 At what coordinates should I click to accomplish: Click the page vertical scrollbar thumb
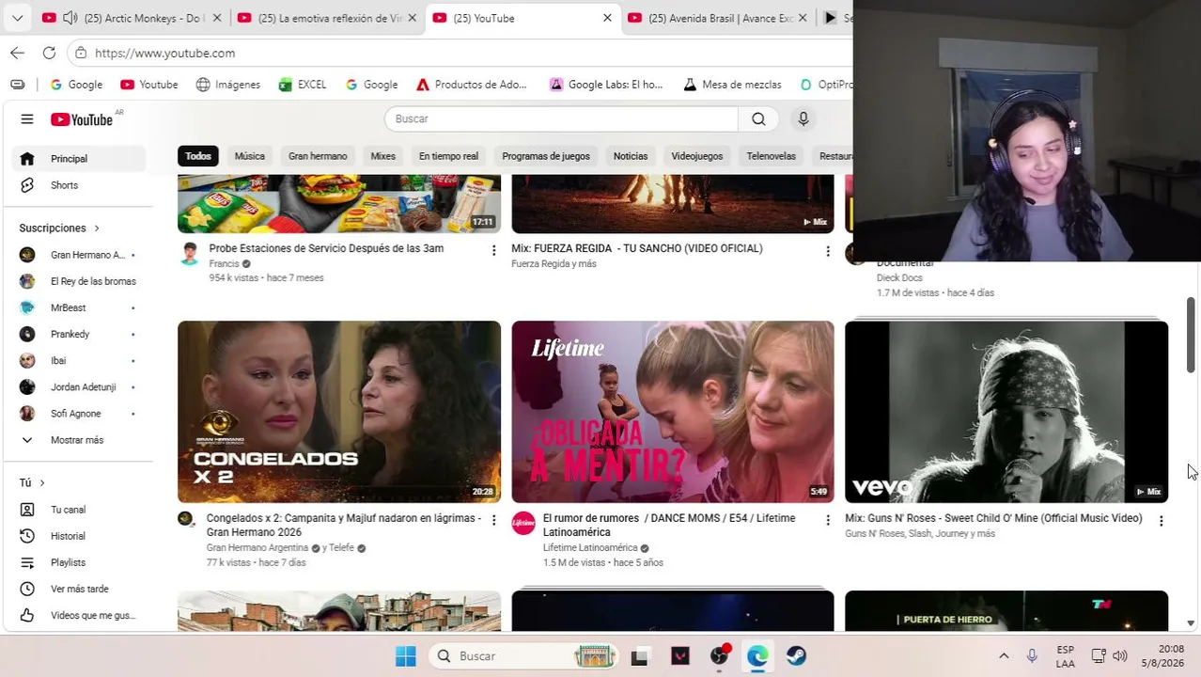1191,335
